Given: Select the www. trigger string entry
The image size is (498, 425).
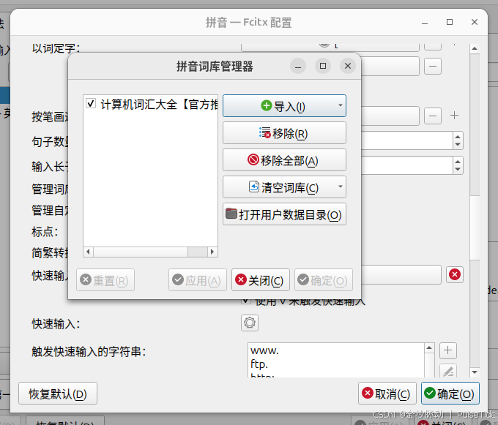Looking at the screenshot, I should point(336,350).
